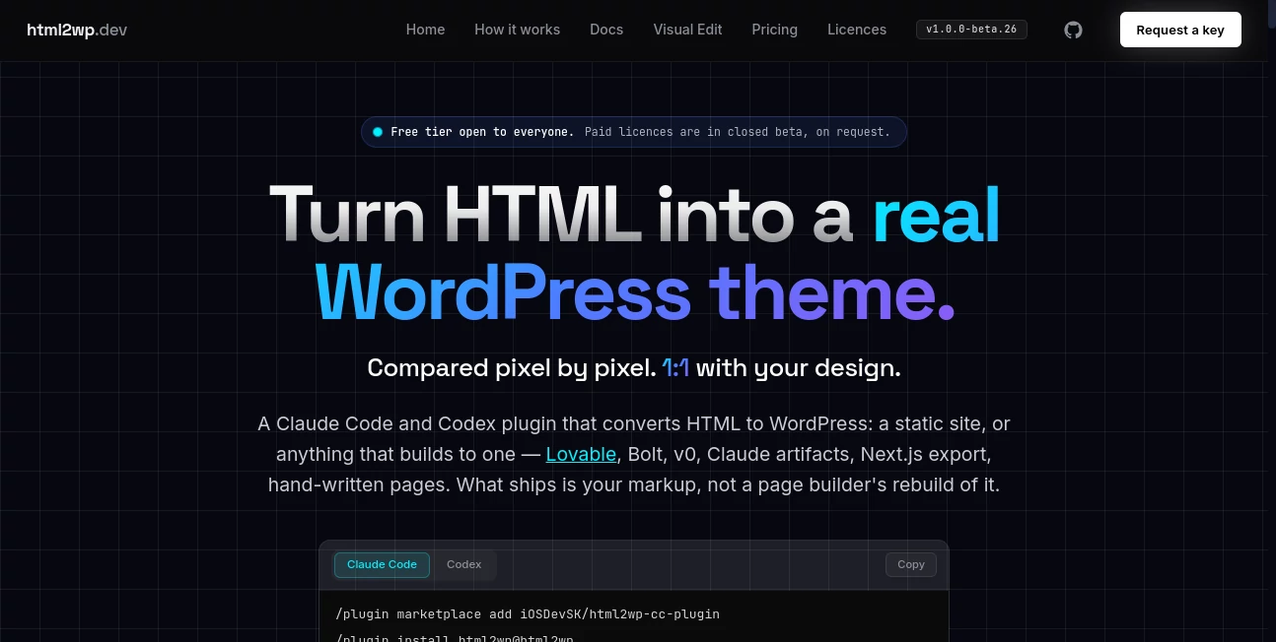Copy the install commands with Copy button
Viewport: 1276px width, 642px height.
tap(911, 564)
